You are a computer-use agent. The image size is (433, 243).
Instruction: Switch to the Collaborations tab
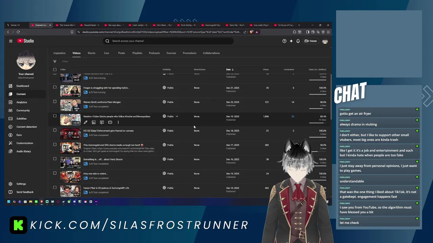point(211,53)
